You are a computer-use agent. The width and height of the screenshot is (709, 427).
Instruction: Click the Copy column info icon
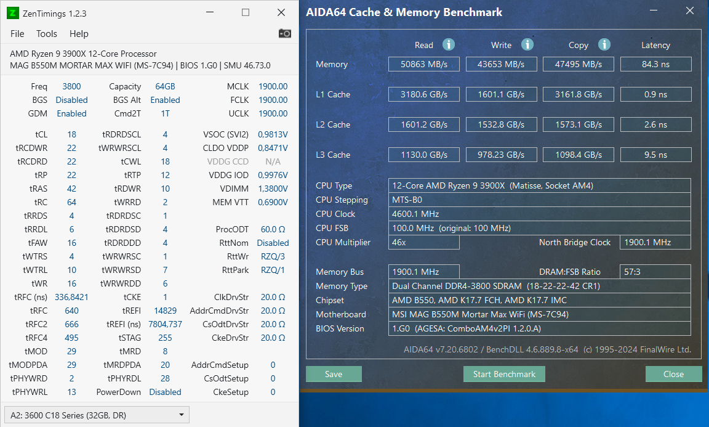pyautogui.click(x=604, y=44)
